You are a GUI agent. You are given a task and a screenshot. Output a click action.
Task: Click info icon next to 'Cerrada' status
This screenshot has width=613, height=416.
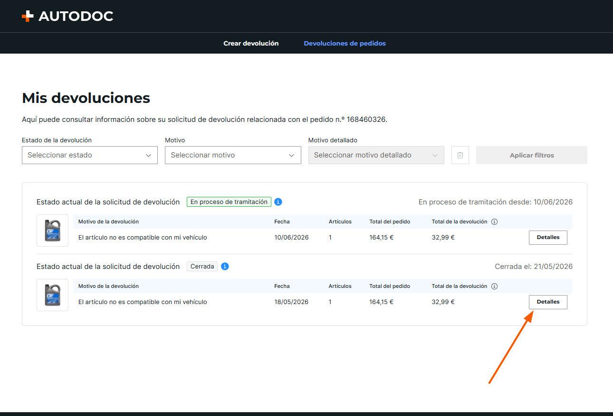225,267
